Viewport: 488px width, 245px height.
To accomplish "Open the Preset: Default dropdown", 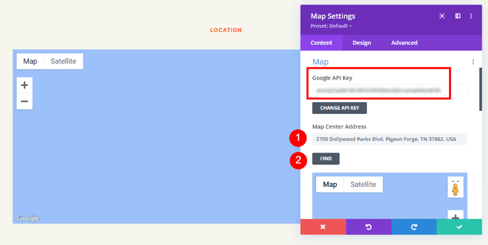I will tap(332, 26).
